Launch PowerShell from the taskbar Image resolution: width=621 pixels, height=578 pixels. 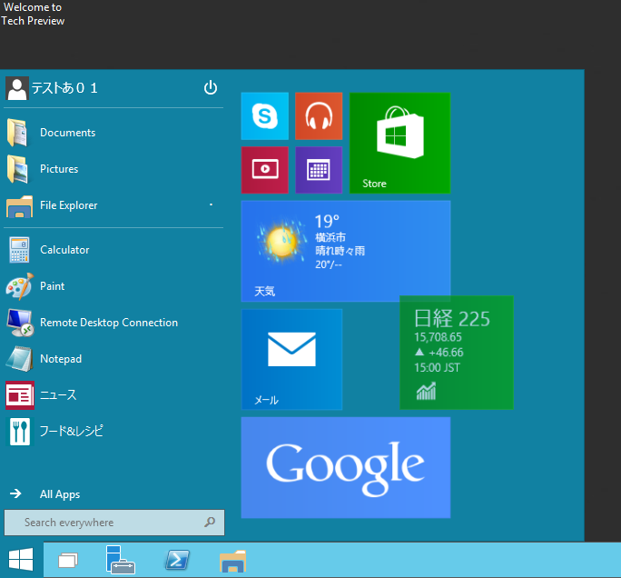click(177, 560)
